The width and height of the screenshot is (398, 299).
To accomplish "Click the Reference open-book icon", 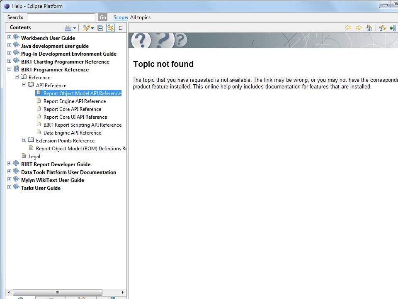I will click(24, 76).
